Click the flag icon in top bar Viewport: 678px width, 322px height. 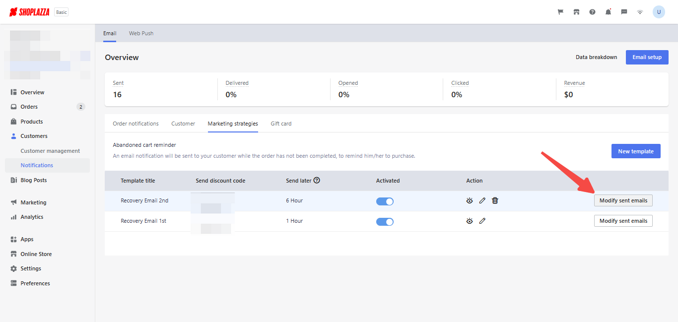560,12
